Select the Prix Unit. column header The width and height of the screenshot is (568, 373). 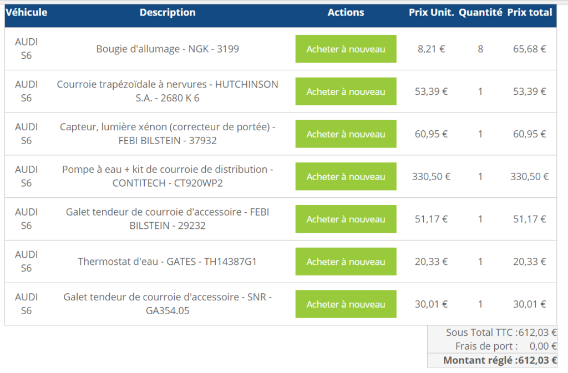click(431, 12)
